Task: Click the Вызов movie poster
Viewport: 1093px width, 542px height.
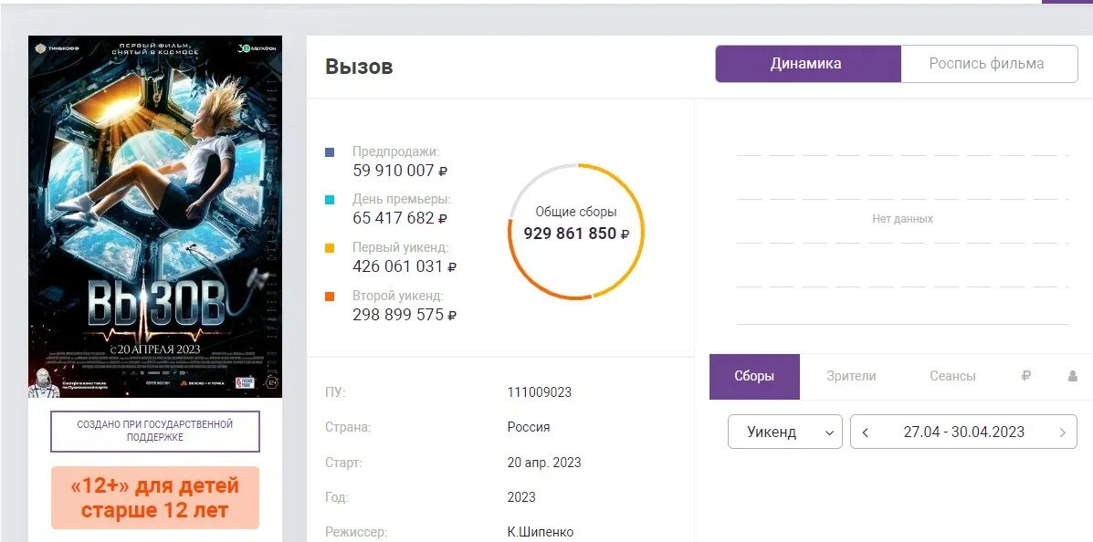Action: pos(155,216)
